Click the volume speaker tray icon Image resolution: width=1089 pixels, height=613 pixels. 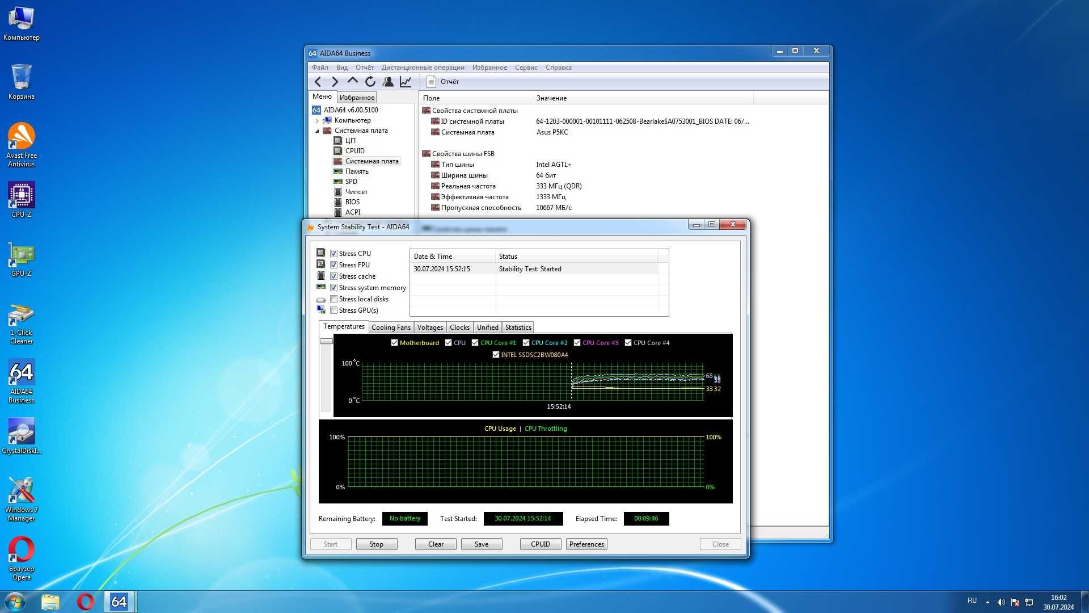(x=1001, y=602)
